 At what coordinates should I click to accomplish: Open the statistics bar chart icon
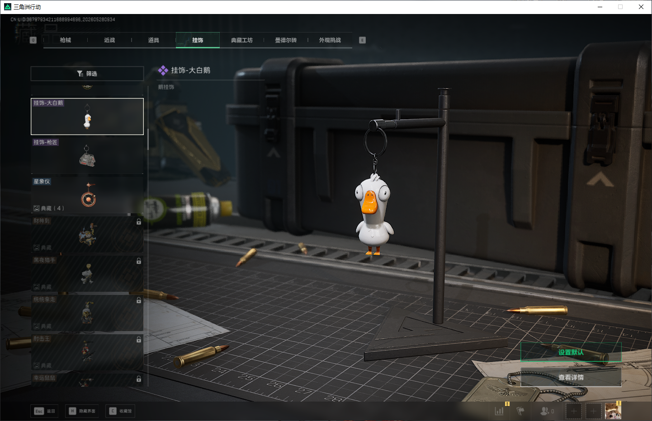pos(499,411)
